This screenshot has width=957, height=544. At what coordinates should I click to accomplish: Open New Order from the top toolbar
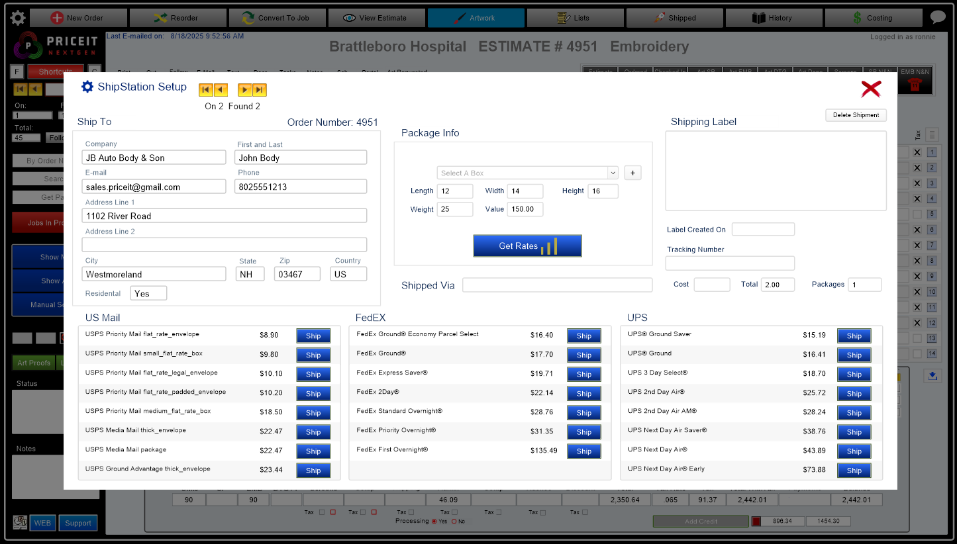78,18
